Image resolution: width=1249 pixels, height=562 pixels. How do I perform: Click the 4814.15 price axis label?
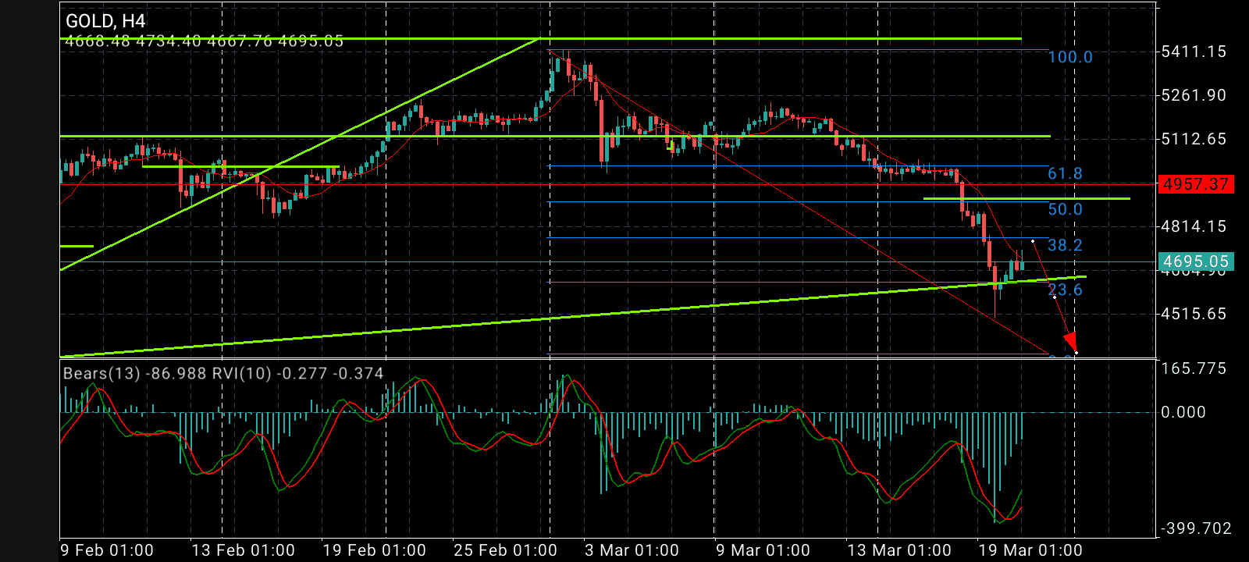pyautogui.click(x=1194, y=226)
